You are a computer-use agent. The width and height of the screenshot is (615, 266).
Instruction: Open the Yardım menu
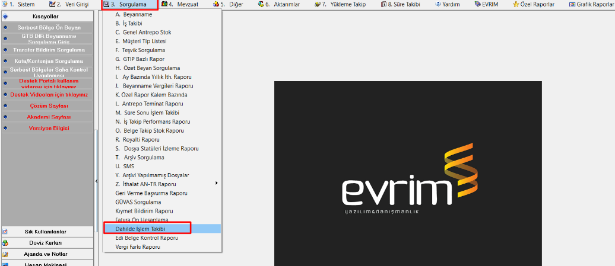(448, 4)
